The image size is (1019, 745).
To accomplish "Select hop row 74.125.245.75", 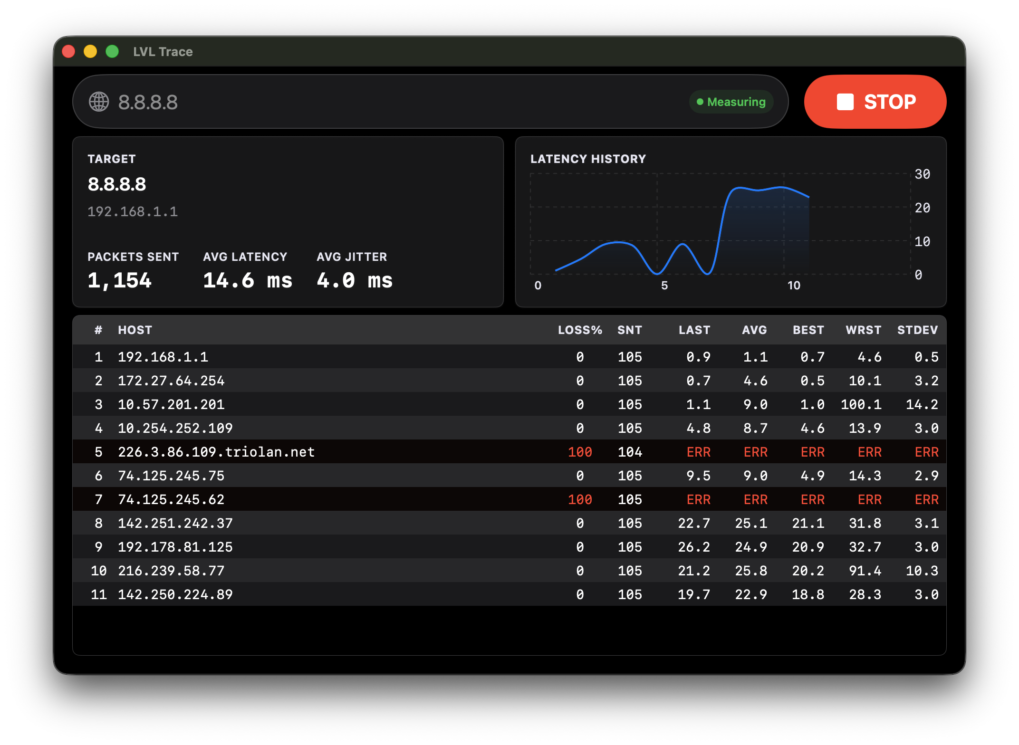I will coord(509,475).
